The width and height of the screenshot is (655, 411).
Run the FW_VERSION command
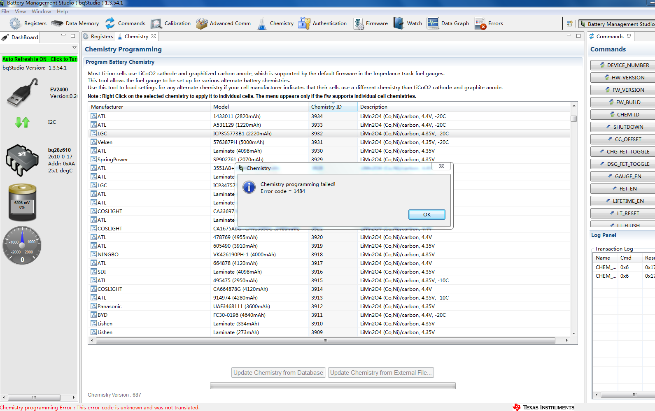click(x=623, y=90)
